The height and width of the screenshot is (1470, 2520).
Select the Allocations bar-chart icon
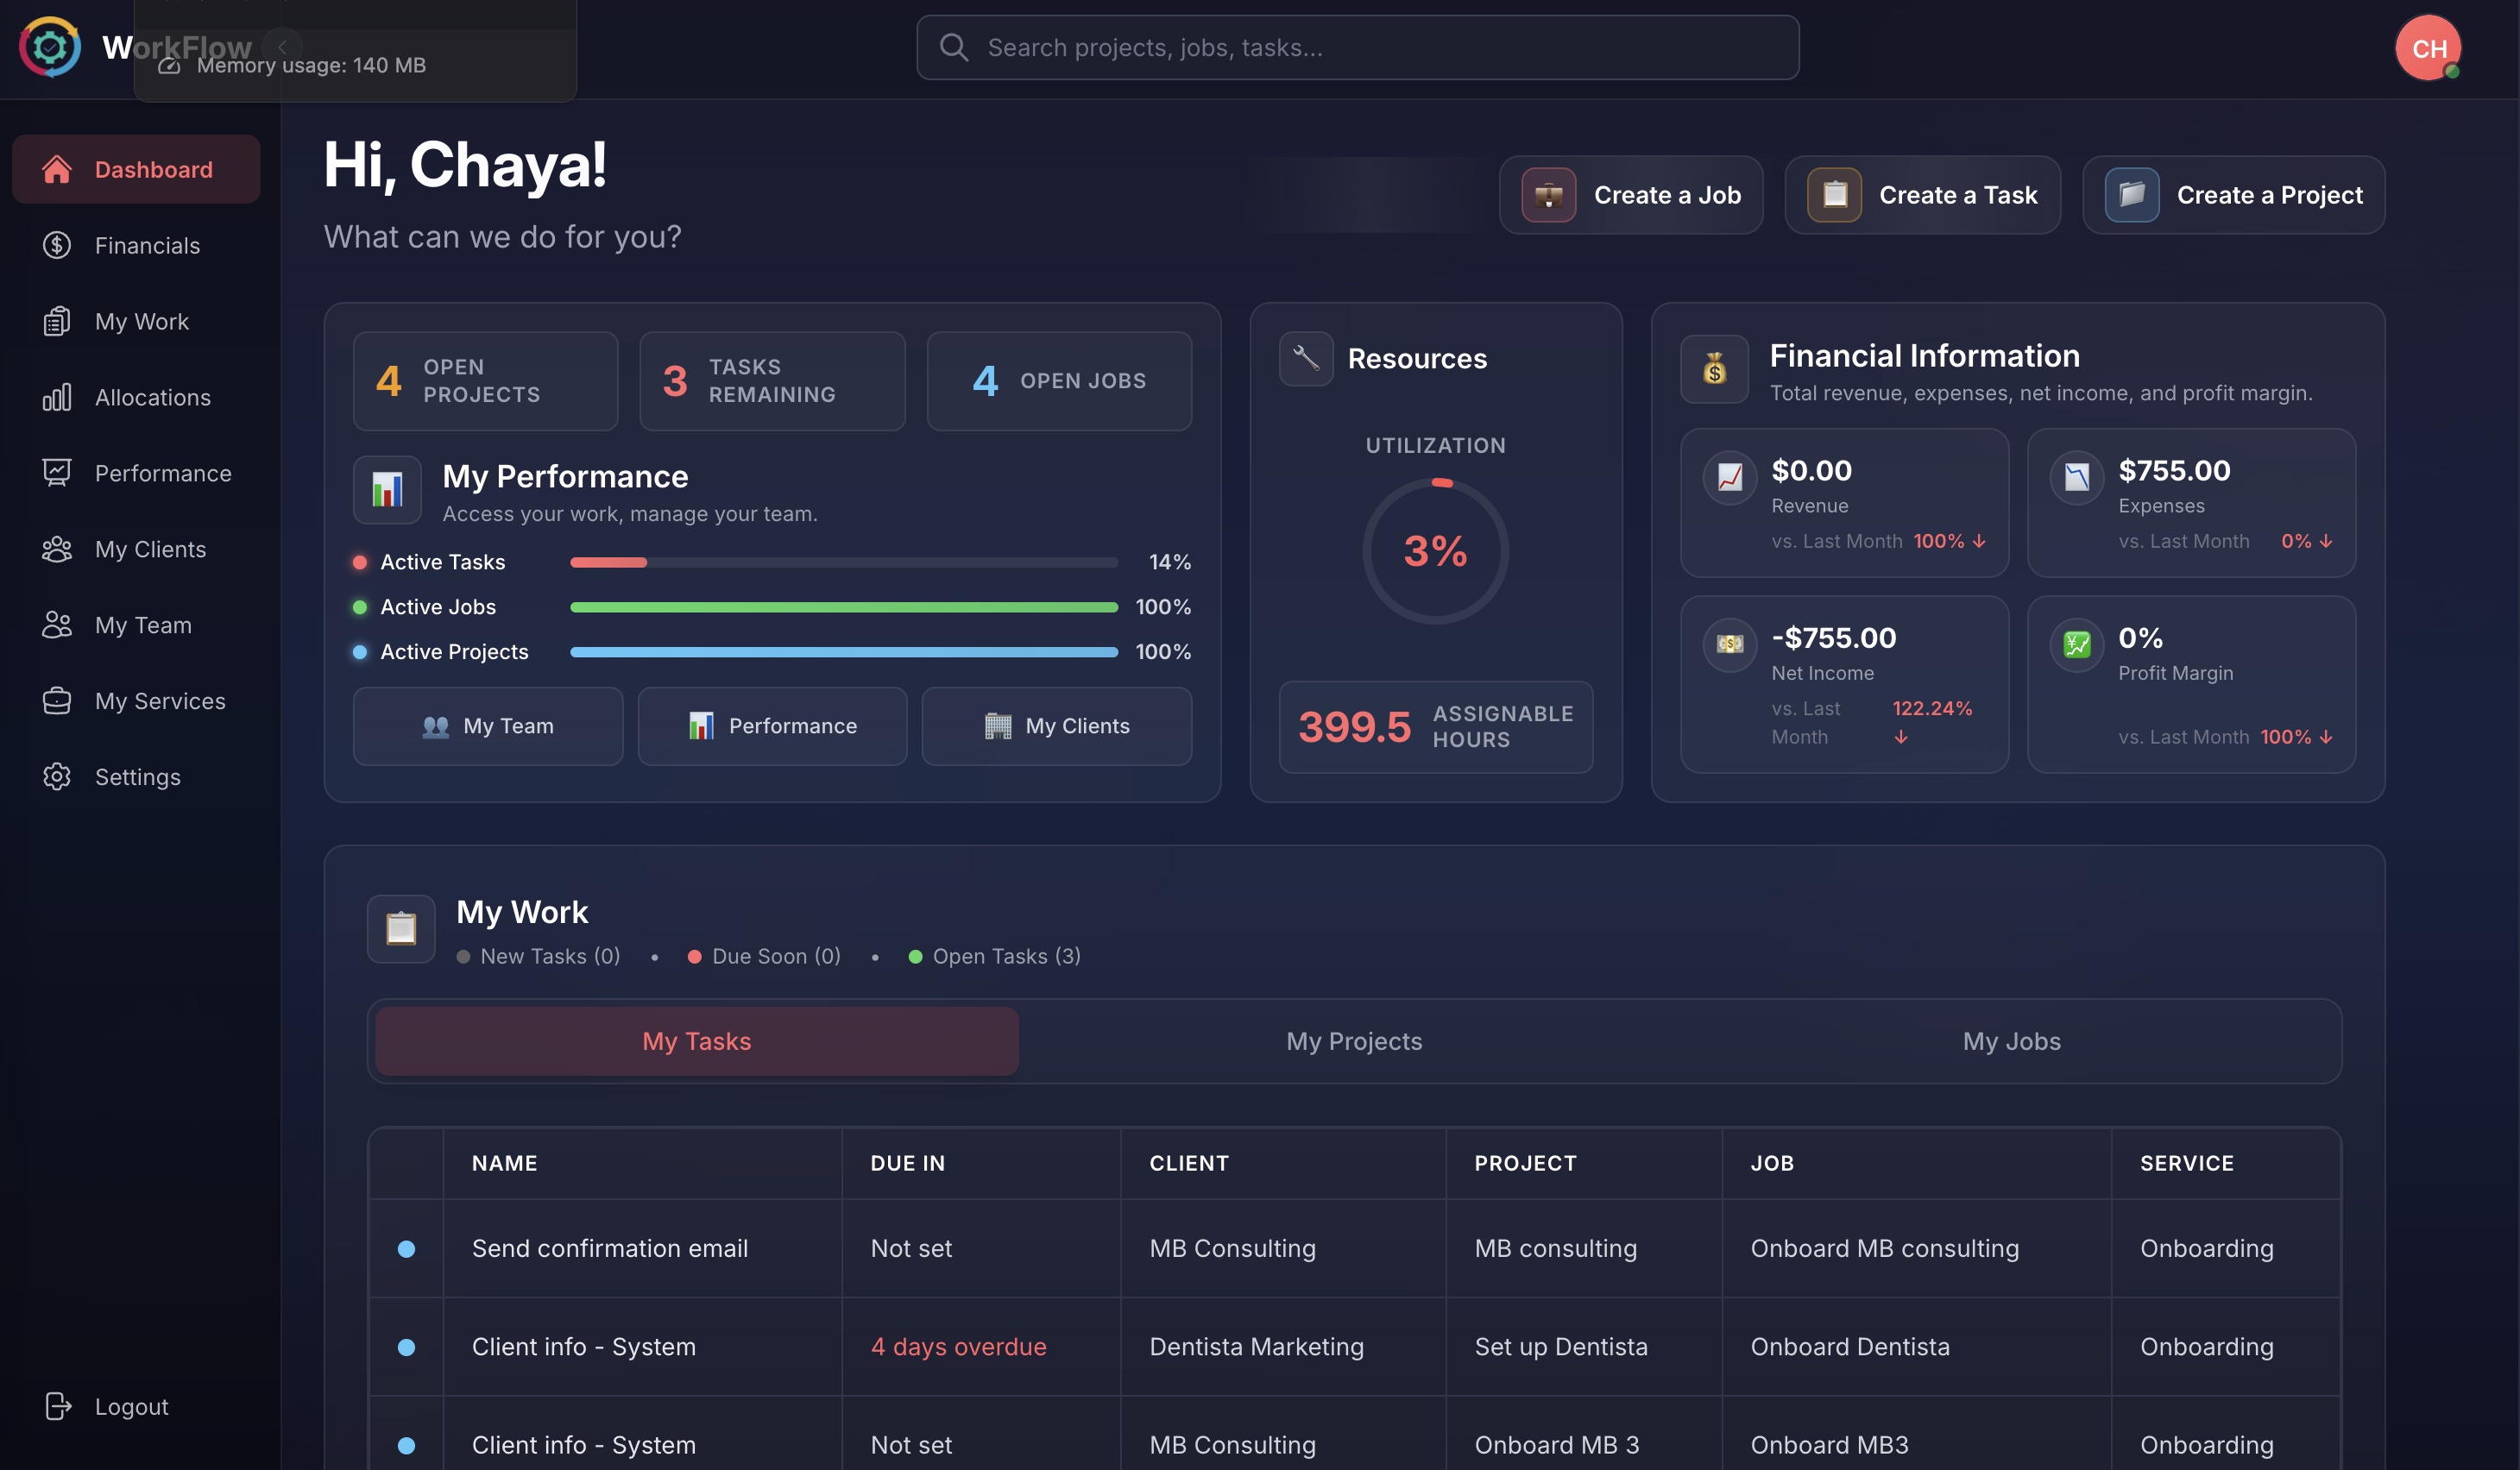tap(57, 397)
